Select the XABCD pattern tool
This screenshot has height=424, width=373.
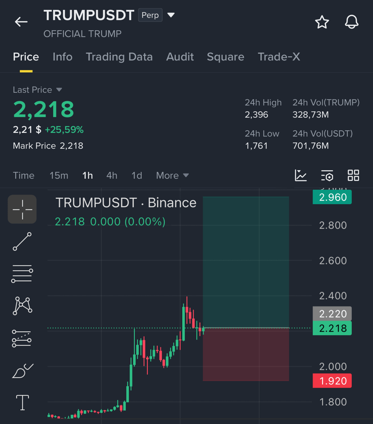click(x=23, y=306)
